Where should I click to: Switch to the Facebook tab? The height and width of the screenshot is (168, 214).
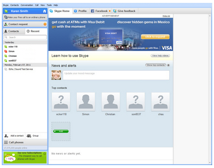(100, 11)
